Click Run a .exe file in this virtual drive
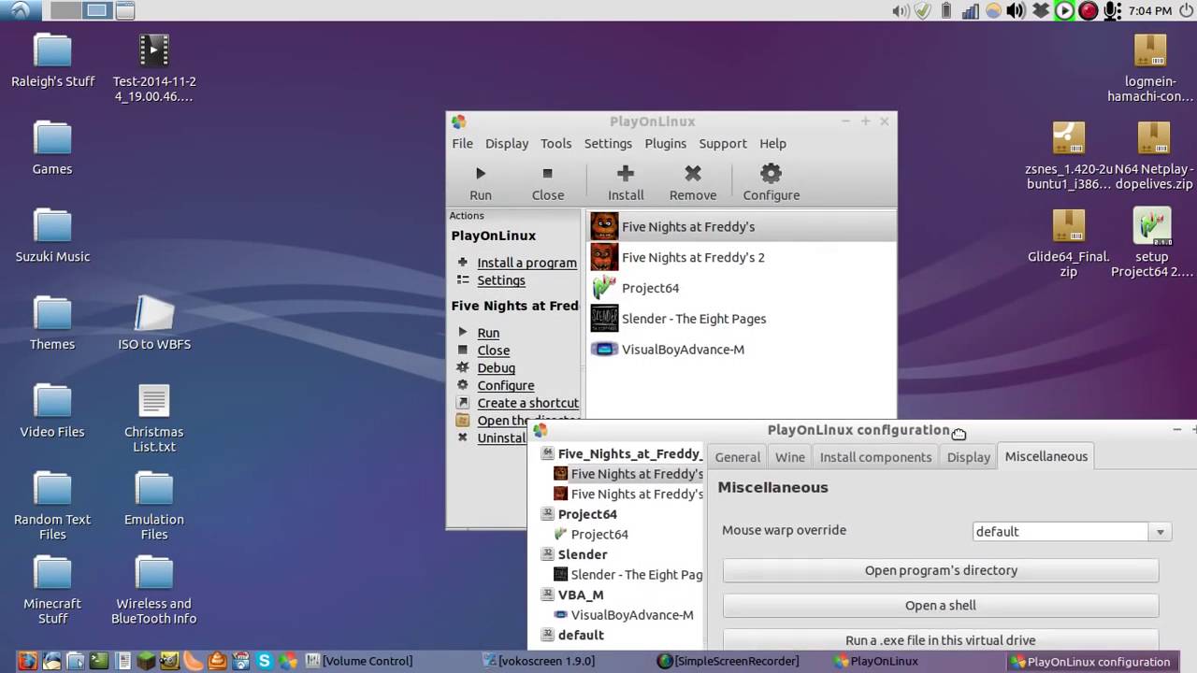The image size is (1197, 673). tap(941, 640)
